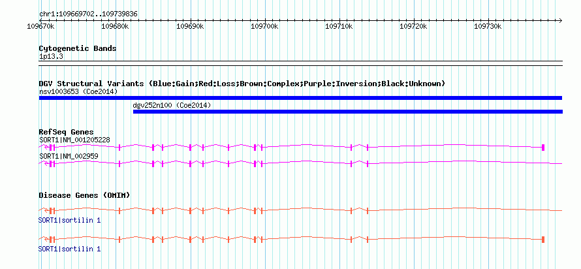This screenshot has height=269, width=581.
Task: Select the dgv252n100 (Coe2014) label
Action: (x=172, y=105)
